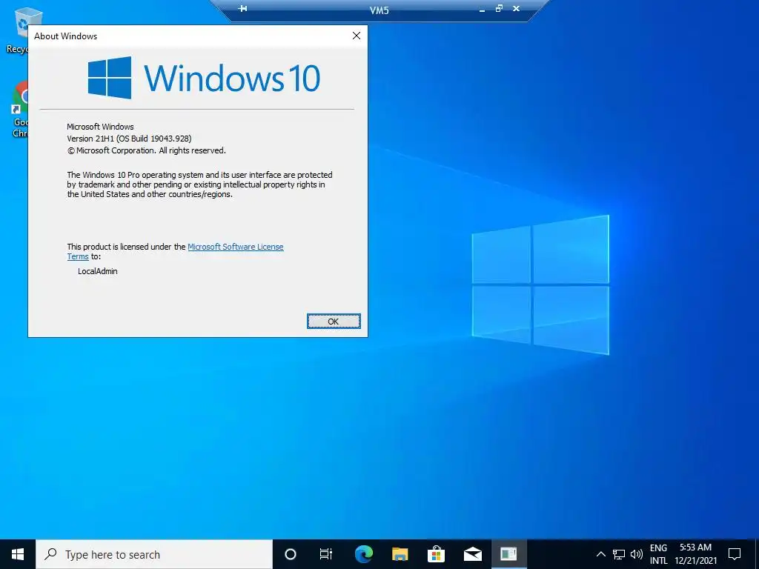Open the Action Center notifications icon
759x569 pixels.
point(735,554)
